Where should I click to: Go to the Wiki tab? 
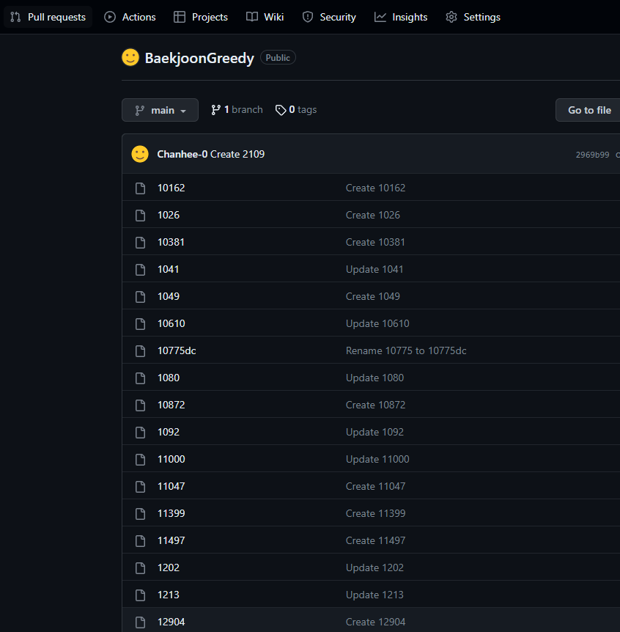click(x=265, y=17)
